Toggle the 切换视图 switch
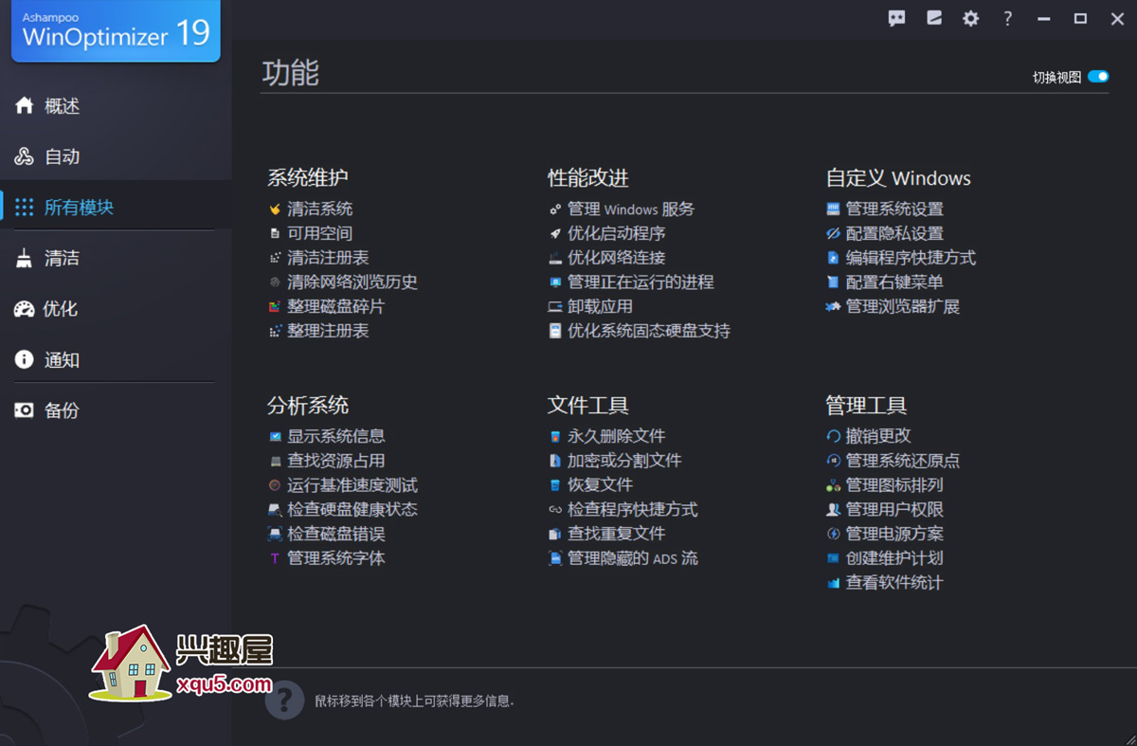Viewport: 1137px width, 746px height. click(1098, 77)
